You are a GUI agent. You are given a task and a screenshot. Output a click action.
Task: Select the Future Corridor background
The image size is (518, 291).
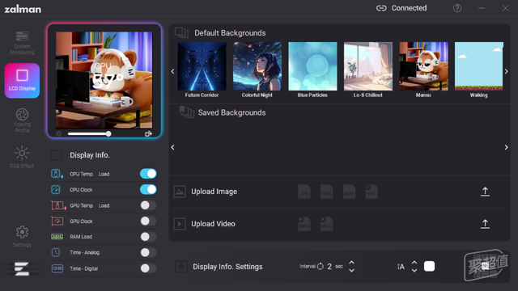[202, 66]
